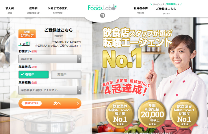Select the 離職中 employment option
This screenshot has width=208, height=134.
[x=66, y=74]
